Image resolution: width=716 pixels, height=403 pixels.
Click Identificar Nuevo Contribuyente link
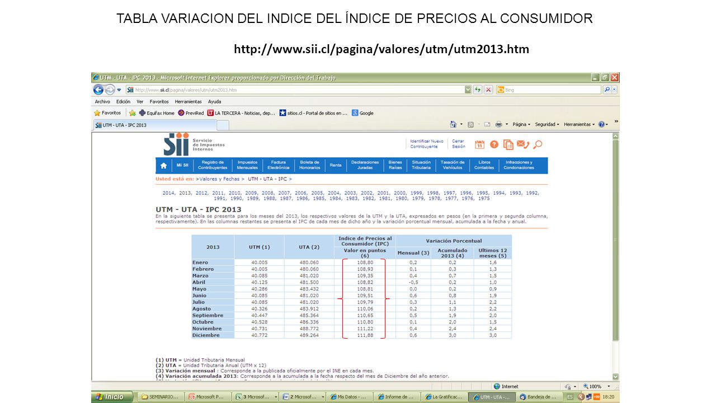coord(427,144)
